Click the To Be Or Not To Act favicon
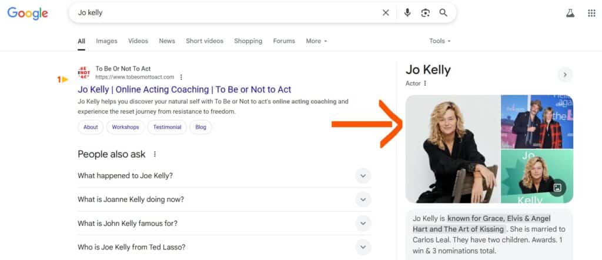602x260 pixels. [x=83, y=72]
